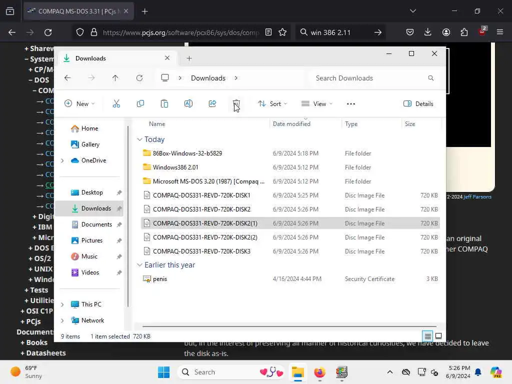
Task: Expand the chevron after Downloads in address bar
Action: 236,78
